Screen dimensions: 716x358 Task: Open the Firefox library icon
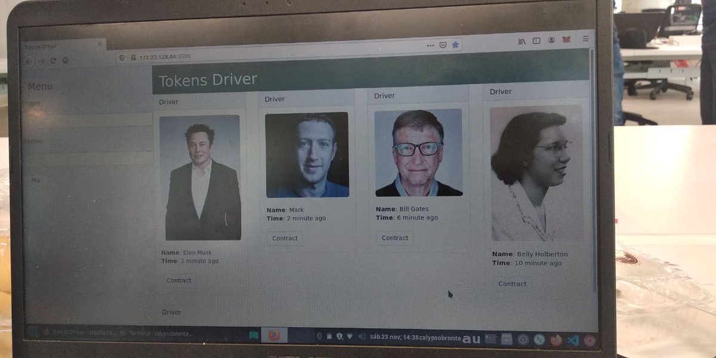522,41
